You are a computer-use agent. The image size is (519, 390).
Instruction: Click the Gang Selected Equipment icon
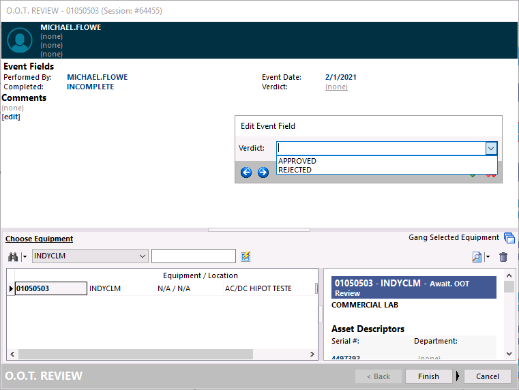(509, 238)
